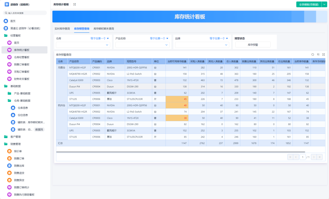
Task: Open the 仓库 filter dropdown box
Action: [83, 45]
